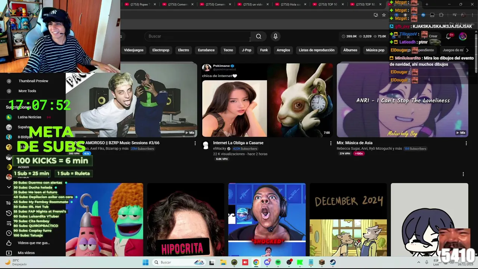
Task: Open the December 2024 video thumbnail
Action: pos(348,220)
